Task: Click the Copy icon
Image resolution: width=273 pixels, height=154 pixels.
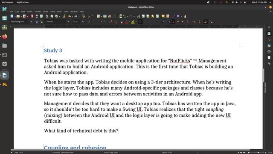Action: coord(52,16)
